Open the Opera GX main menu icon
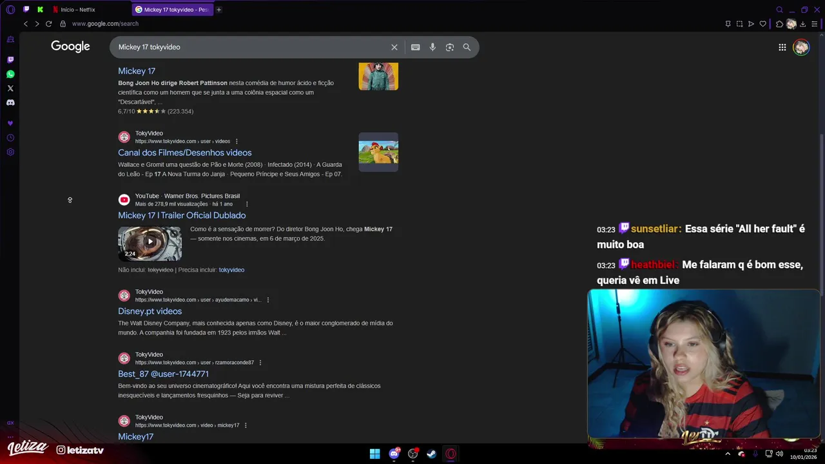825x464 pixels. (x=10, y=10)
